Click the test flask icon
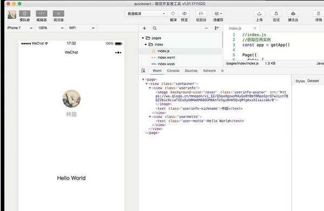The width and height of the screenshot is (324, 211). click(x=276, y=14)
